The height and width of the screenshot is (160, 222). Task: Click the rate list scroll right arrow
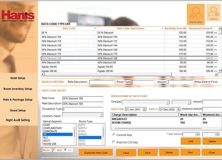click(x=216, y=74)
